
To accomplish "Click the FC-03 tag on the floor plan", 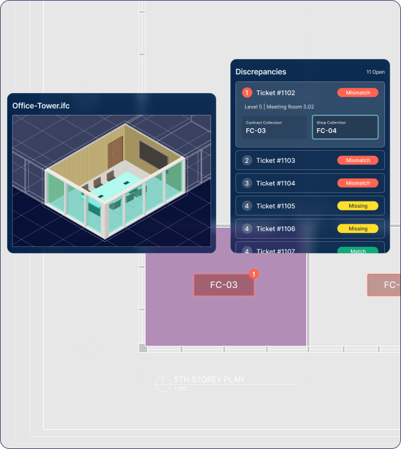I will click(224, 285).
